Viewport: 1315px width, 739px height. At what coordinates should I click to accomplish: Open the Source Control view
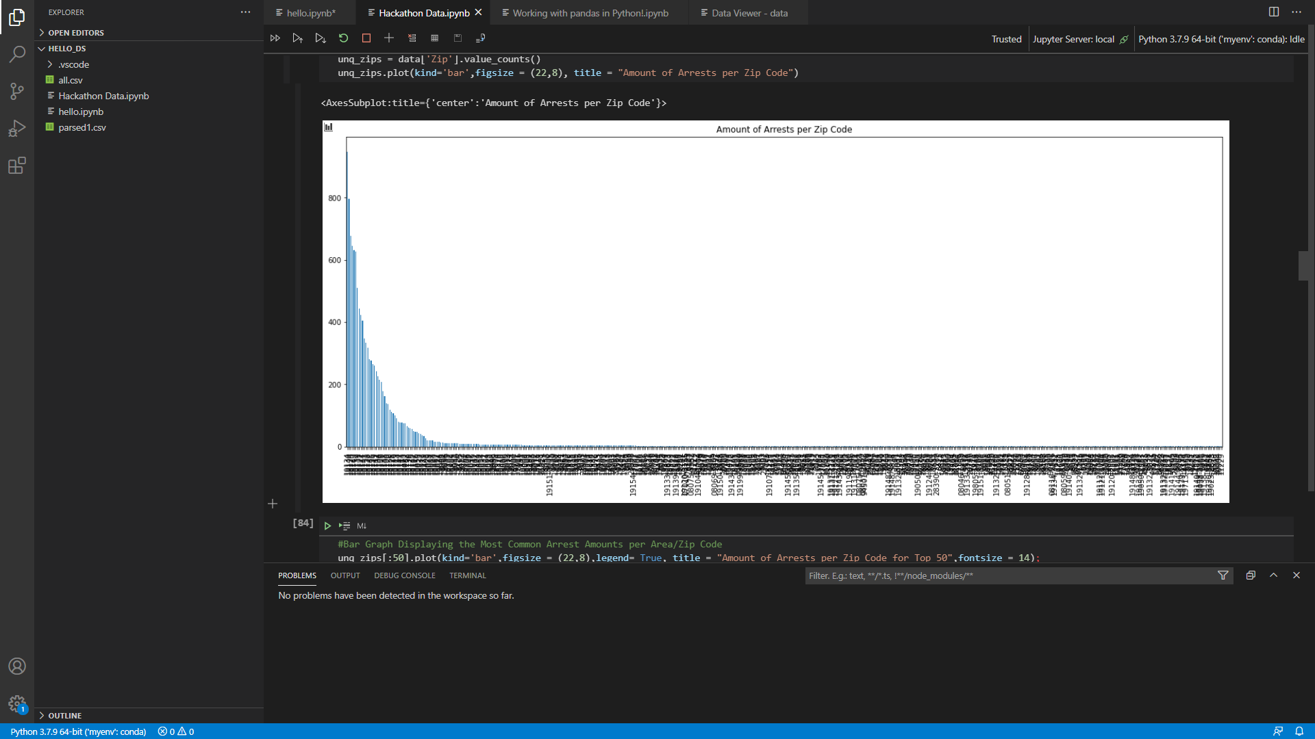pyautogui.click(x=17, y=91)
